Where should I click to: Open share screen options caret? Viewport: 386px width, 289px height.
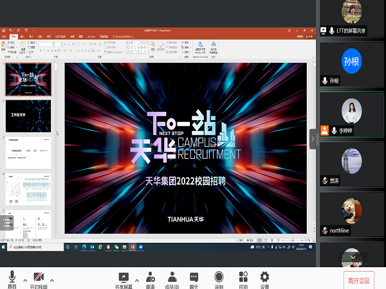[137, 279]
